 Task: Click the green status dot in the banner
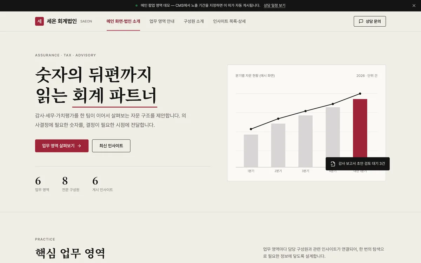coord(136,6)
